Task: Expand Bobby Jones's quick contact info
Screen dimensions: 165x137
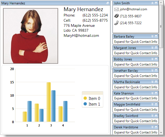Action: (152, 59)
